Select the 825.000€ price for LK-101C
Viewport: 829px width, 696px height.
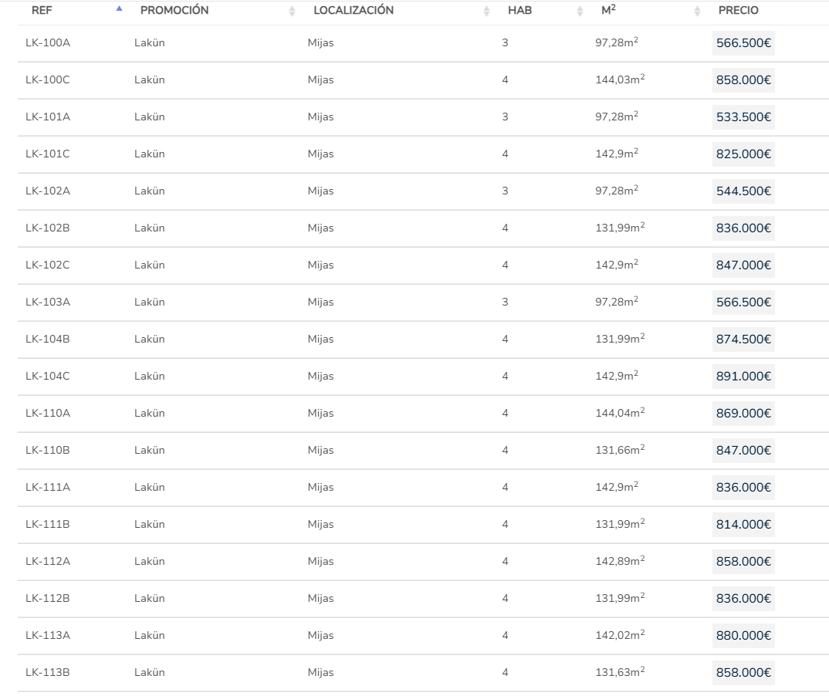(743, 154)
